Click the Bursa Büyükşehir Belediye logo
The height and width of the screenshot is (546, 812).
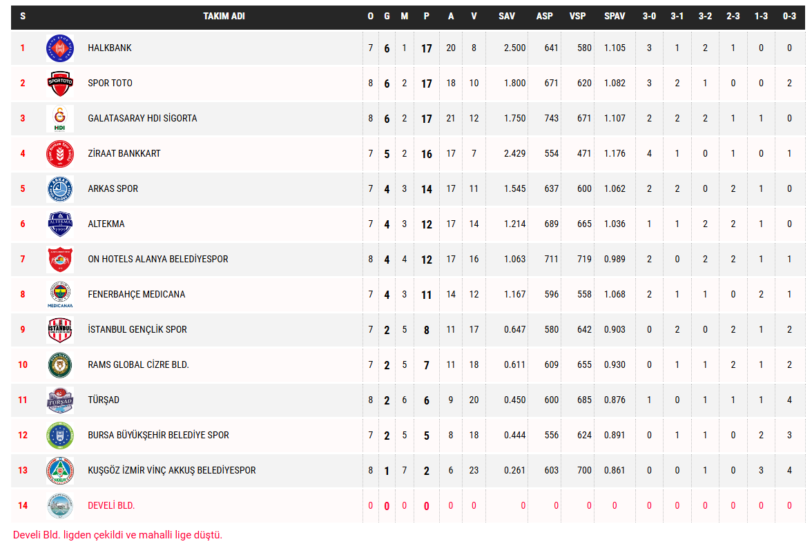click(x=59, y=436)
